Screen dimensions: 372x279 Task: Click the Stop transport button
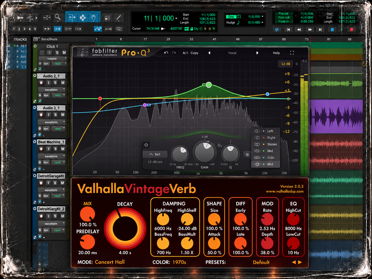pyautogui.click(x=332, y=30)
